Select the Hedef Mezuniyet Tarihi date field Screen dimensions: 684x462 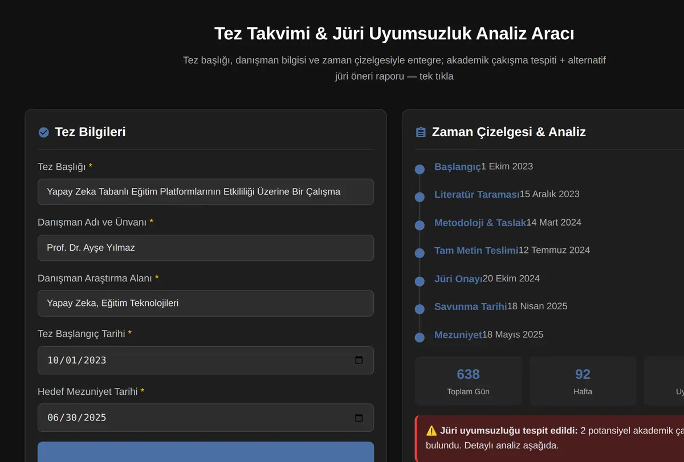(206, 418)
